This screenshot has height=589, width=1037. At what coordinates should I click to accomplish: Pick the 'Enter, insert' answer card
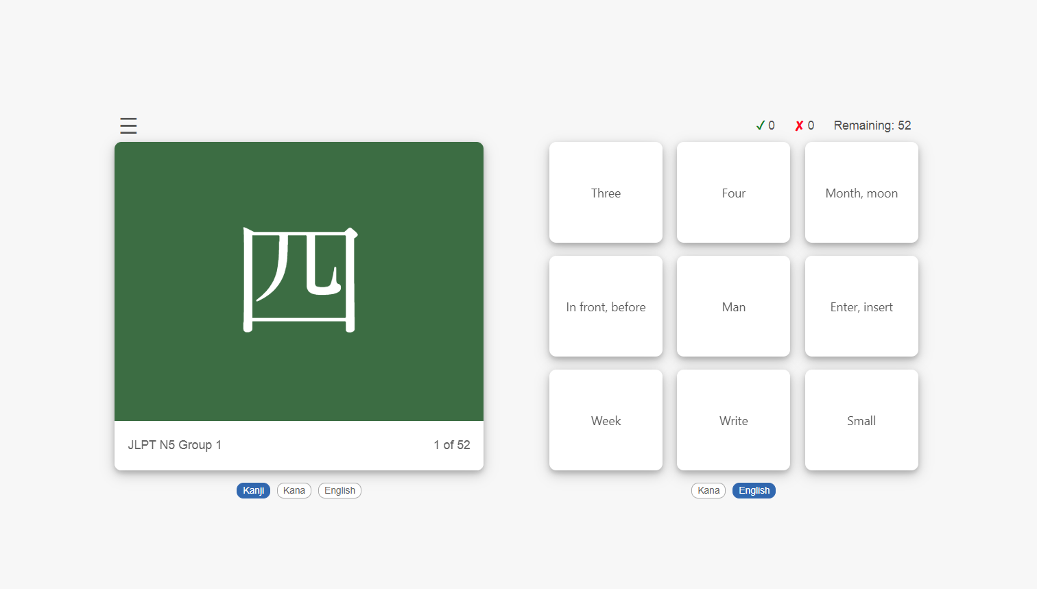click(861, 306)
